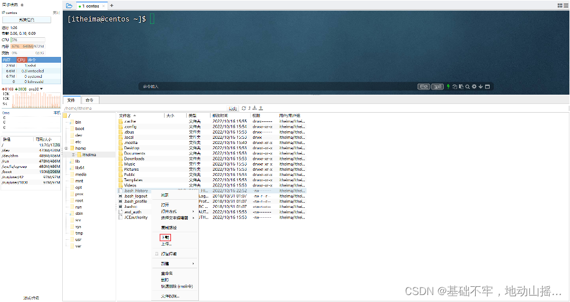
Task: Toggle the itheima folder tree expander
Action: 73,154
